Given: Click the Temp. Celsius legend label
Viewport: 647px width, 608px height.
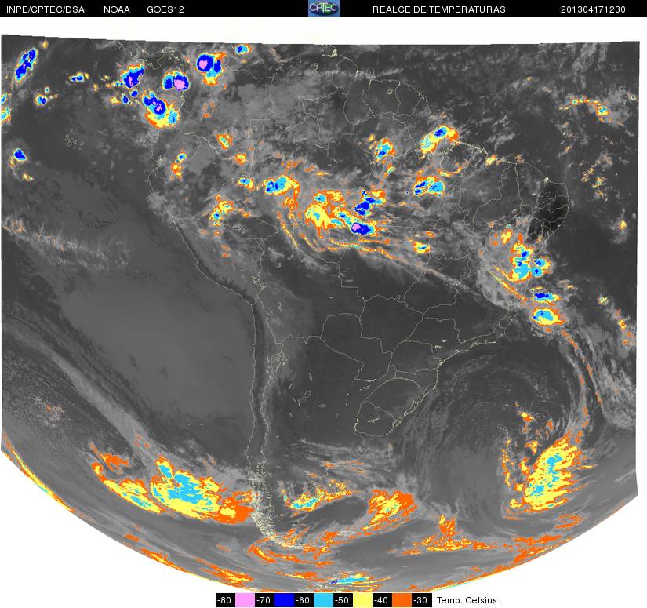Looking at the screenshot, I should click(467, 600).
